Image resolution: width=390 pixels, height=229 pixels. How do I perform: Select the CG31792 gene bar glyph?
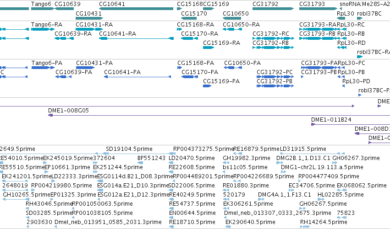pyautogui.click(x=273, y=9)
